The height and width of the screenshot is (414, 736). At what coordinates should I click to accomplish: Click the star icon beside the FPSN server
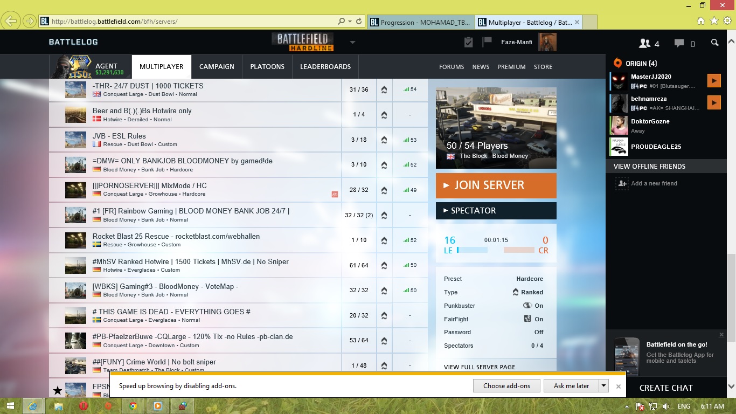(x=57, y=390)
